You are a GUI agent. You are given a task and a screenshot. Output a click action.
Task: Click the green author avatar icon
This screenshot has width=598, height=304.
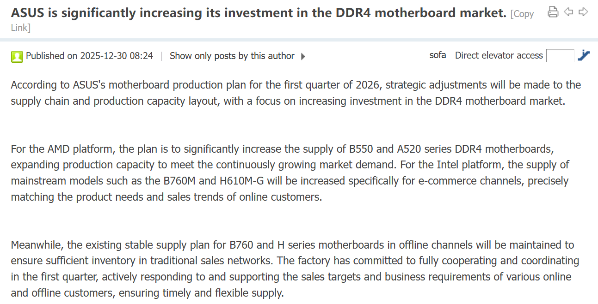[x=17, y=56]
